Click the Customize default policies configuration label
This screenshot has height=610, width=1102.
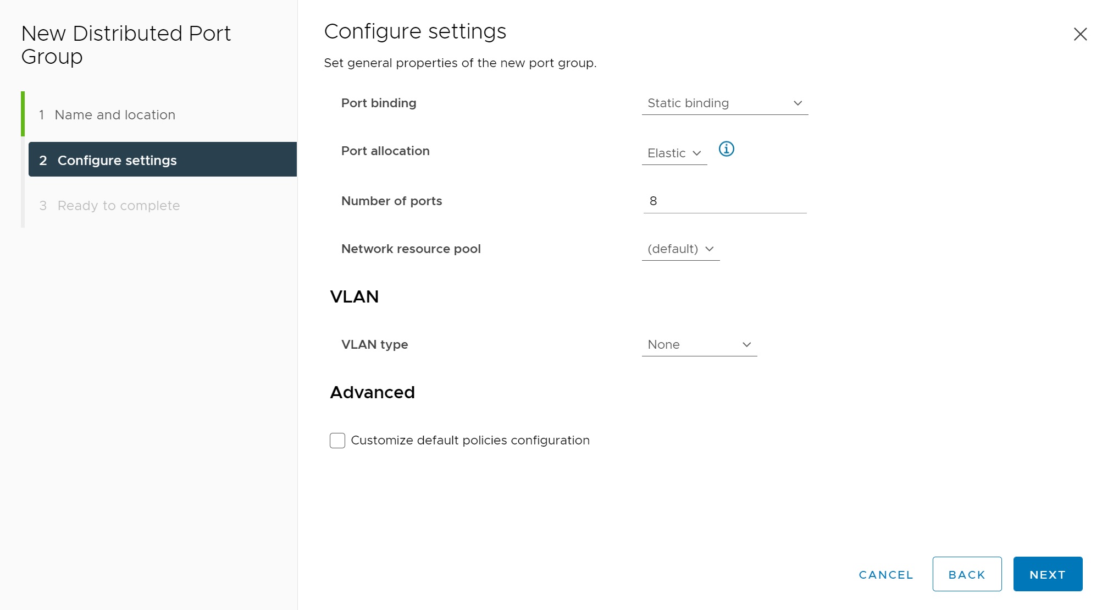point(470,441)
